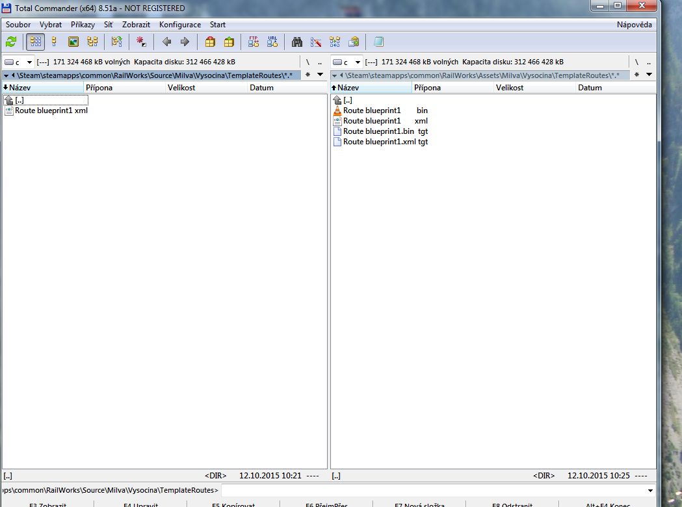Sort right panel by Datum column
Viewport: 682px width, 507px height.
pyautogui.click(x=616, y=88)
